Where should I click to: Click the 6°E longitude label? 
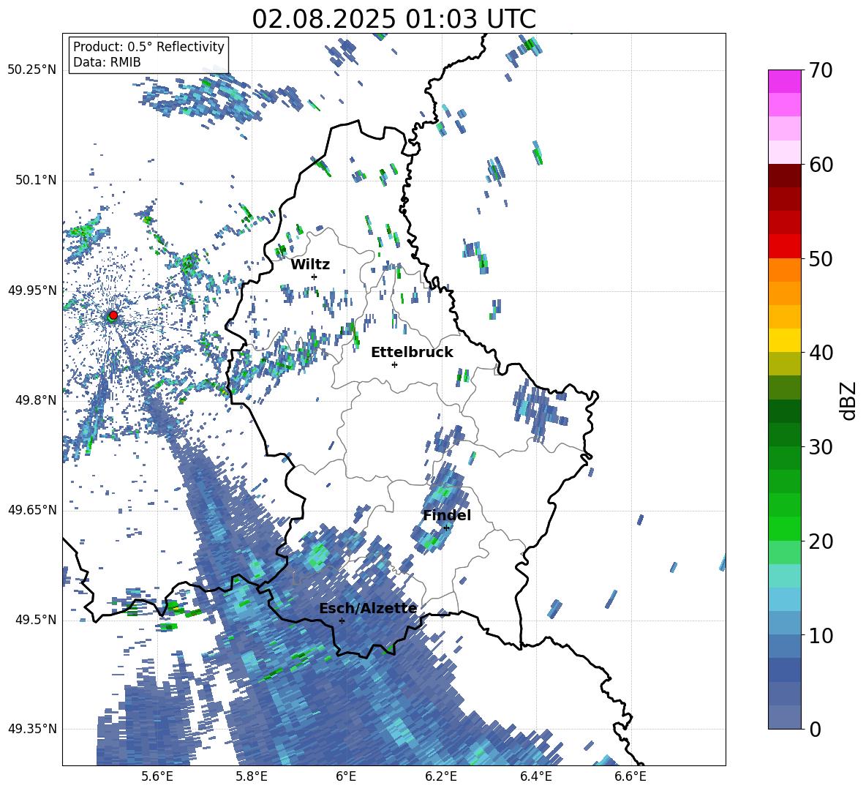click(346, 776)
